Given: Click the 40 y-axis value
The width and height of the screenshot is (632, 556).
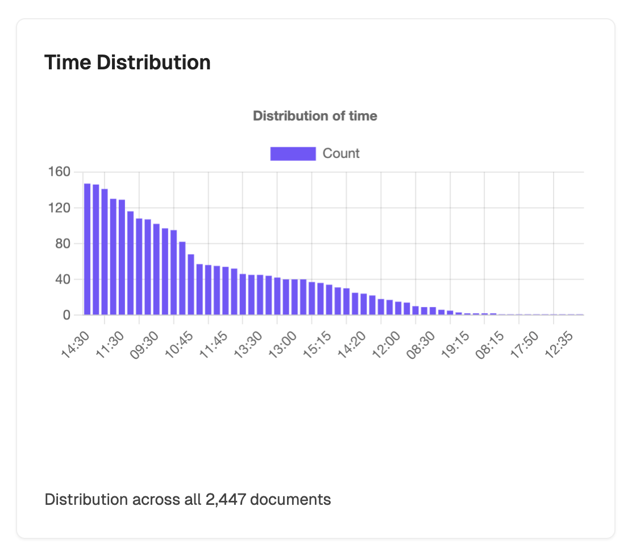Looking at the screenshot, I should point(63,279).
